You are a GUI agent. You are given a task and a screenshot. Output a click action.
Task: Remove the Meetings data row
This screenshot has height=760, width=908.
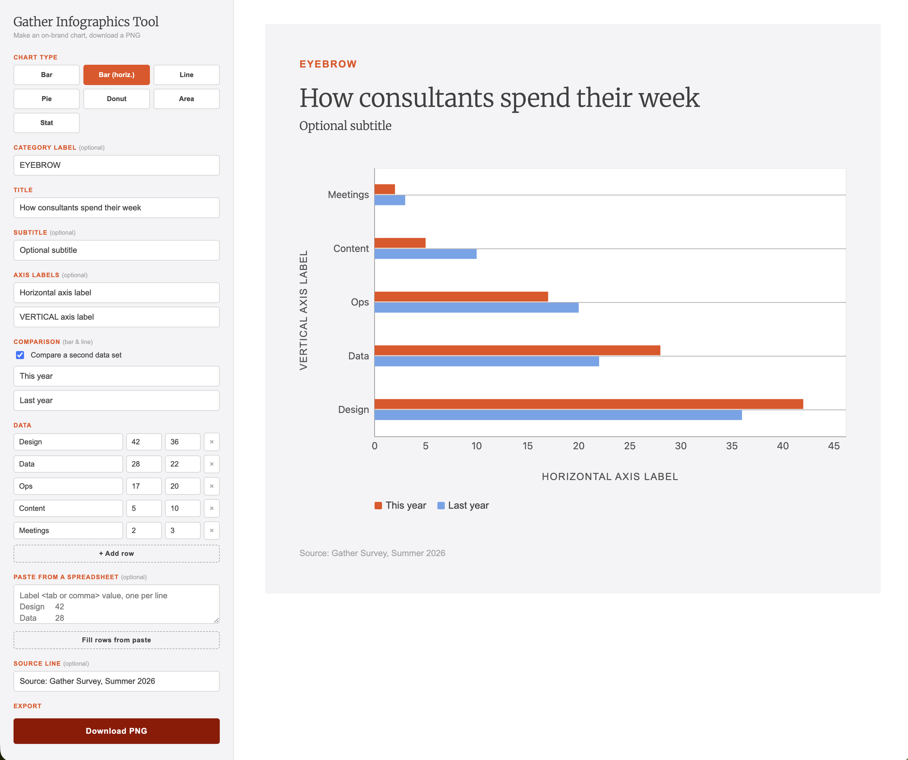coord(211,531)
